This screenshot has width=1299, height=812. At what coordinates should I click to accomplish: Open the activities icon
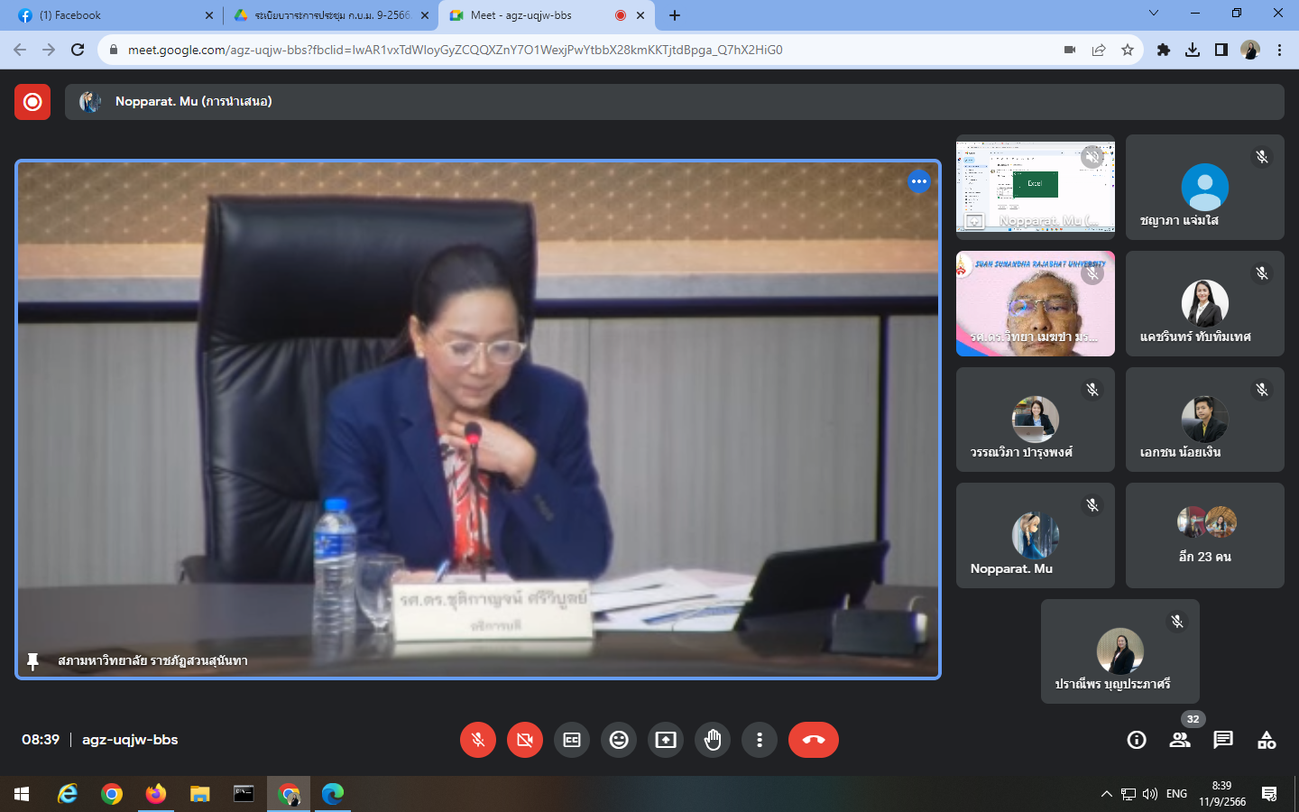point(1267,740)
